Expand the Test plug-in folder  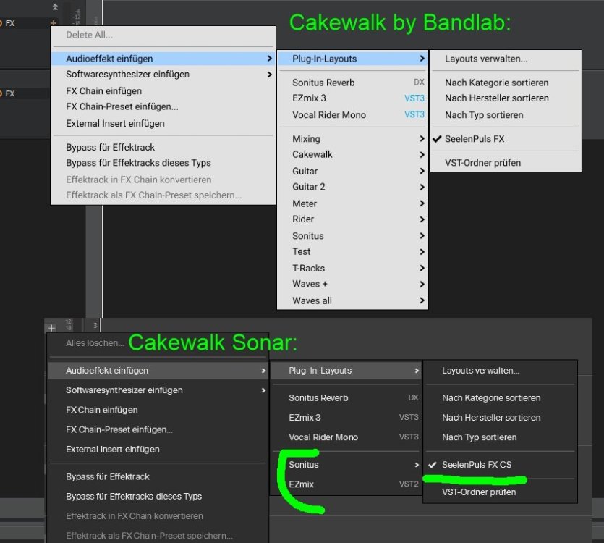tap(352, 252)
